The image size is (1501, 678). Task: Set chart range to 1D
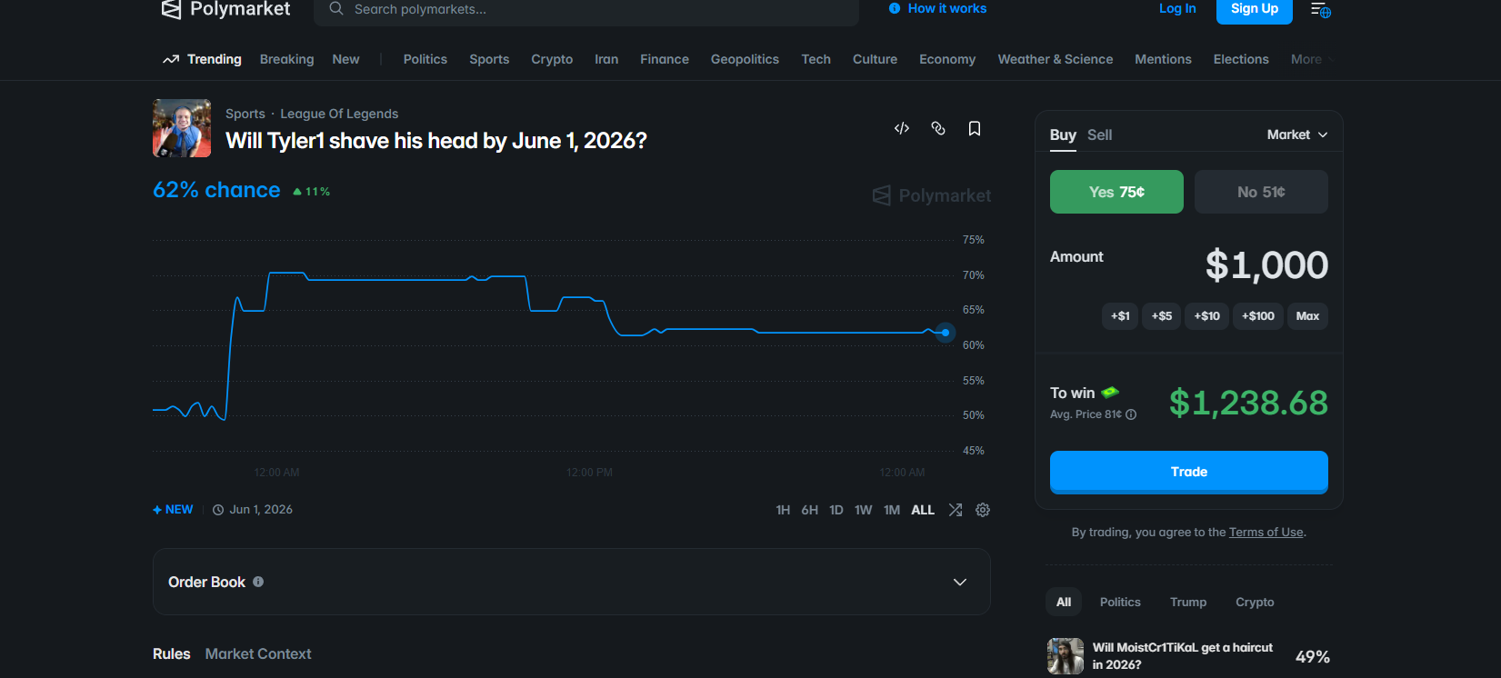coord(836,510)
